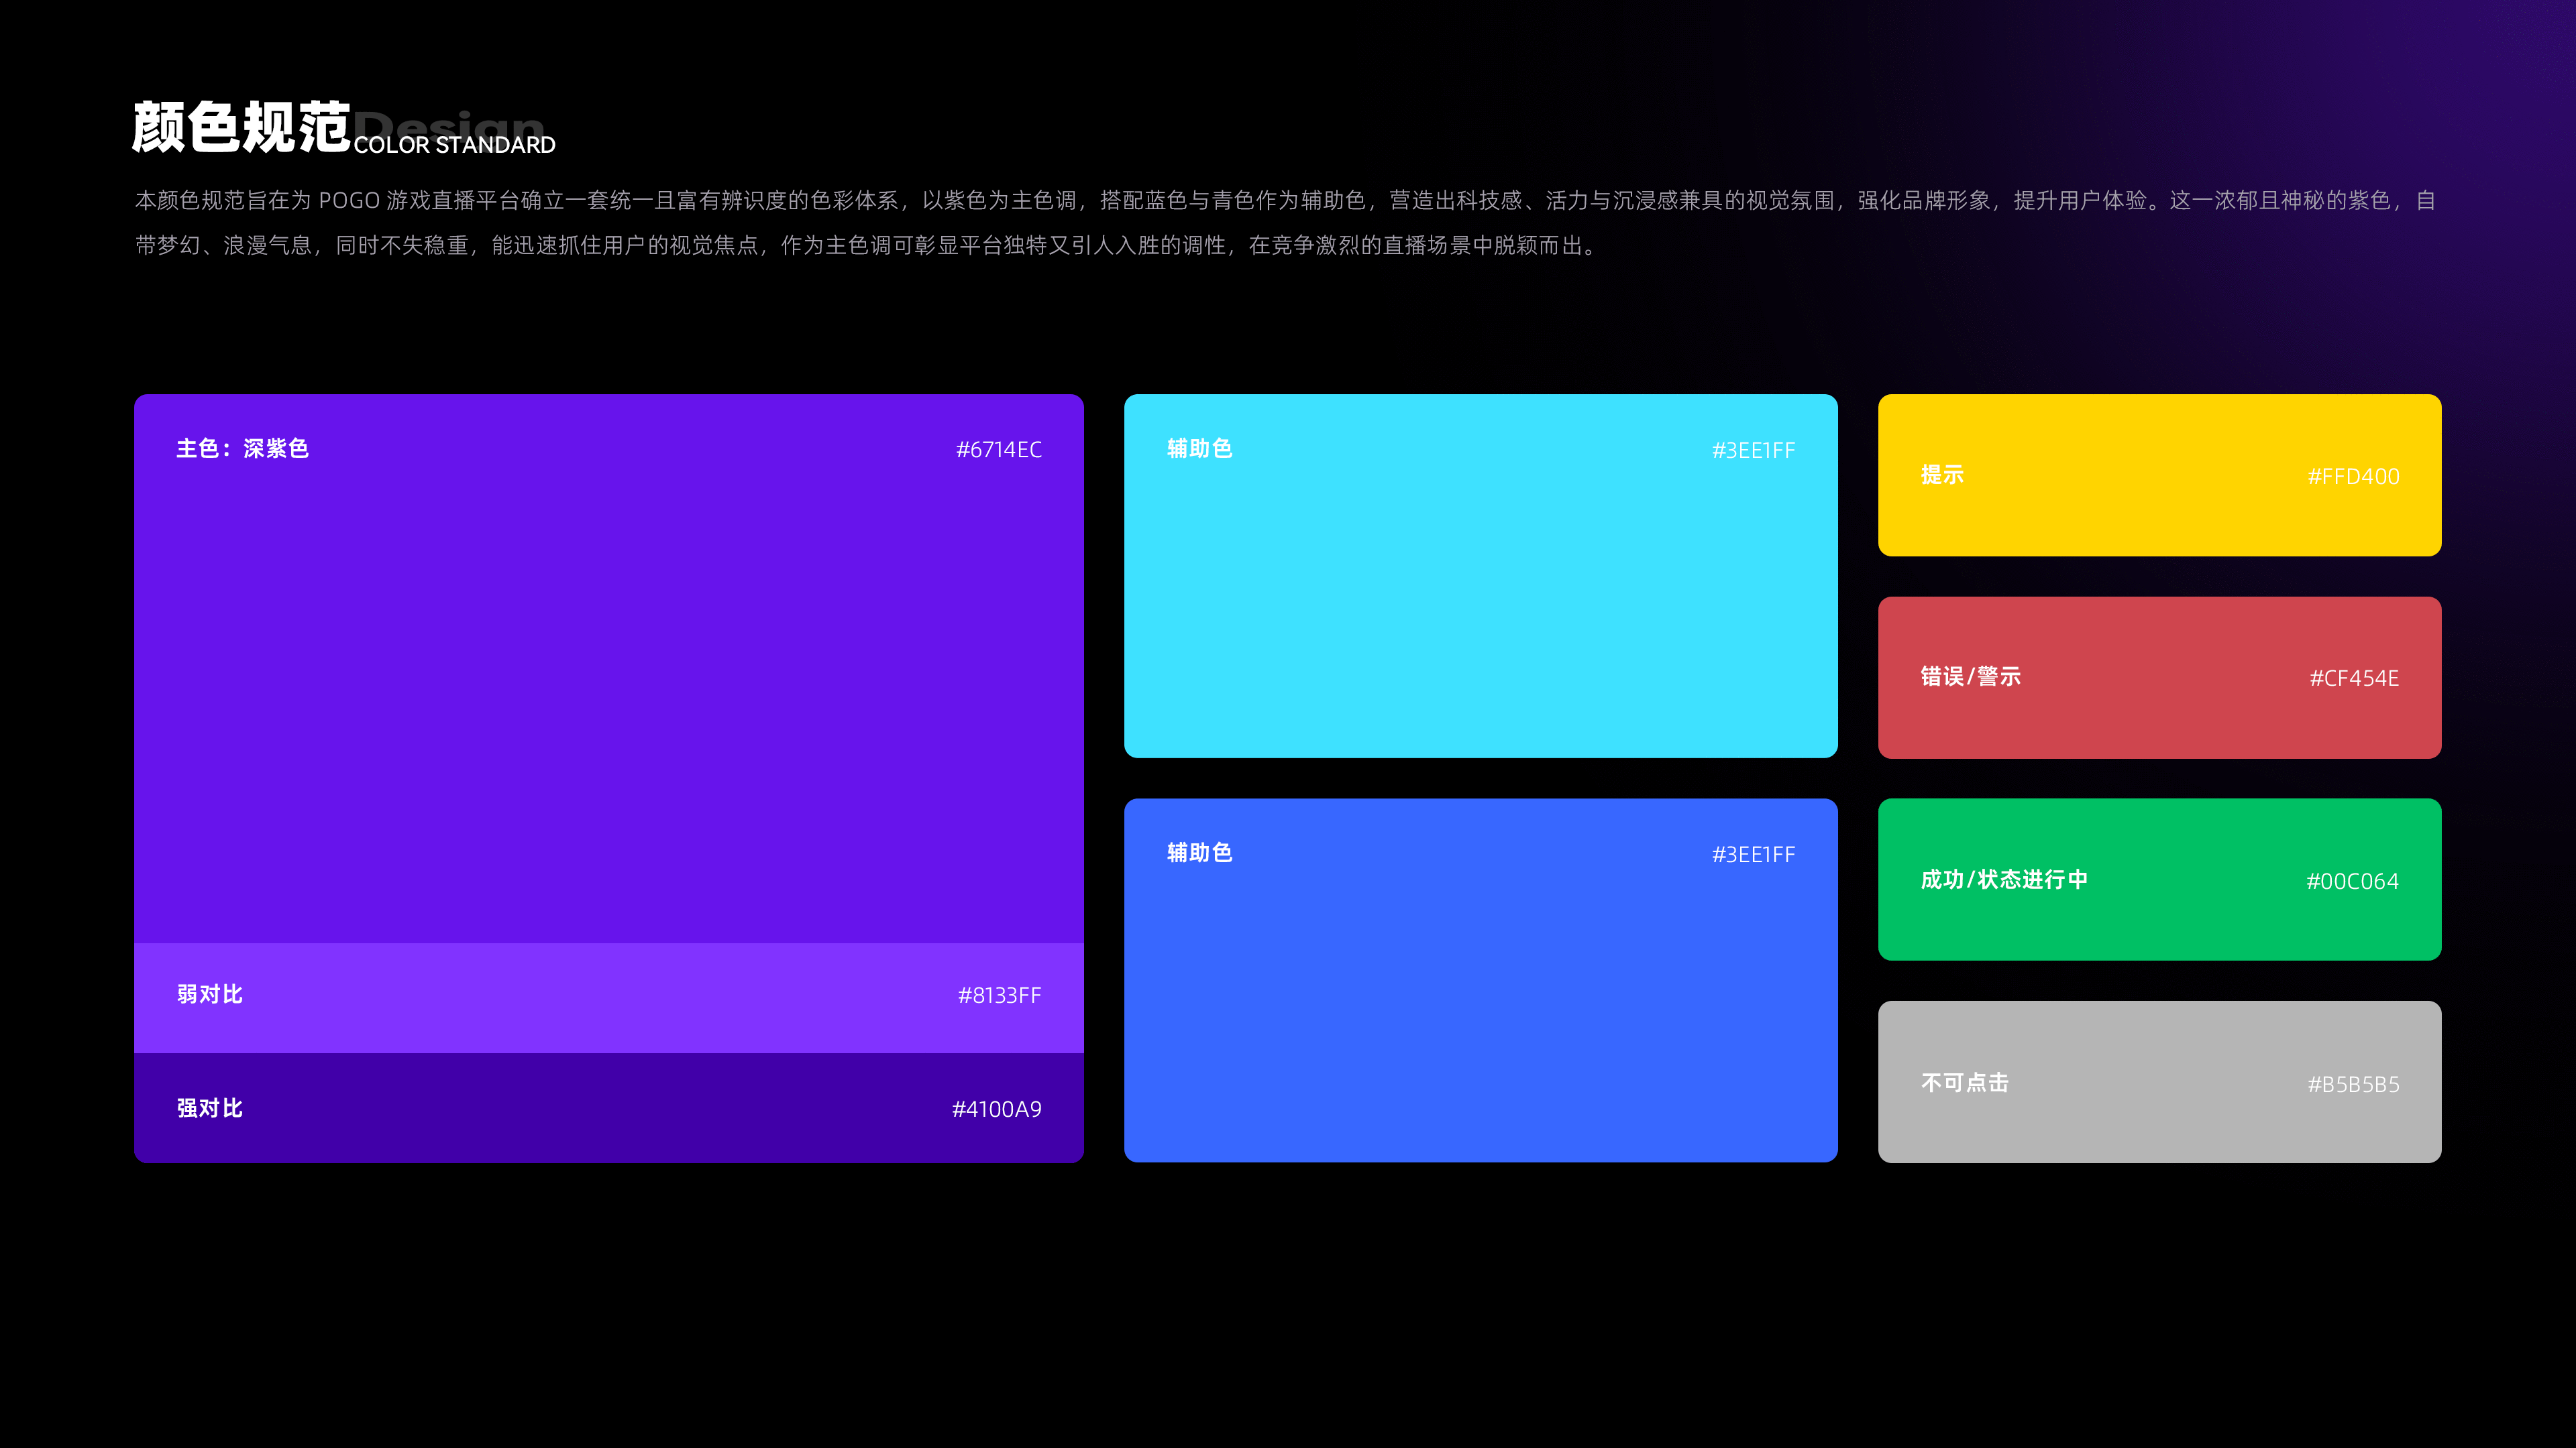This screenshot has height=1448, width=2576.
Task: Click the 主色：深紫色 label
Action: pos(243,448)
